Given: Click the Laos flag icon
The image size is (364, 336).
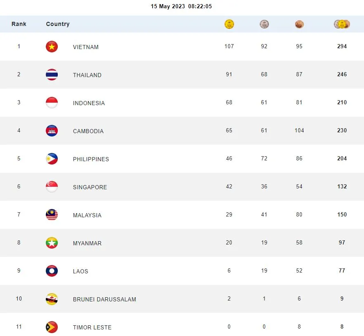Looking at the screenshot, I should [52, 271].
